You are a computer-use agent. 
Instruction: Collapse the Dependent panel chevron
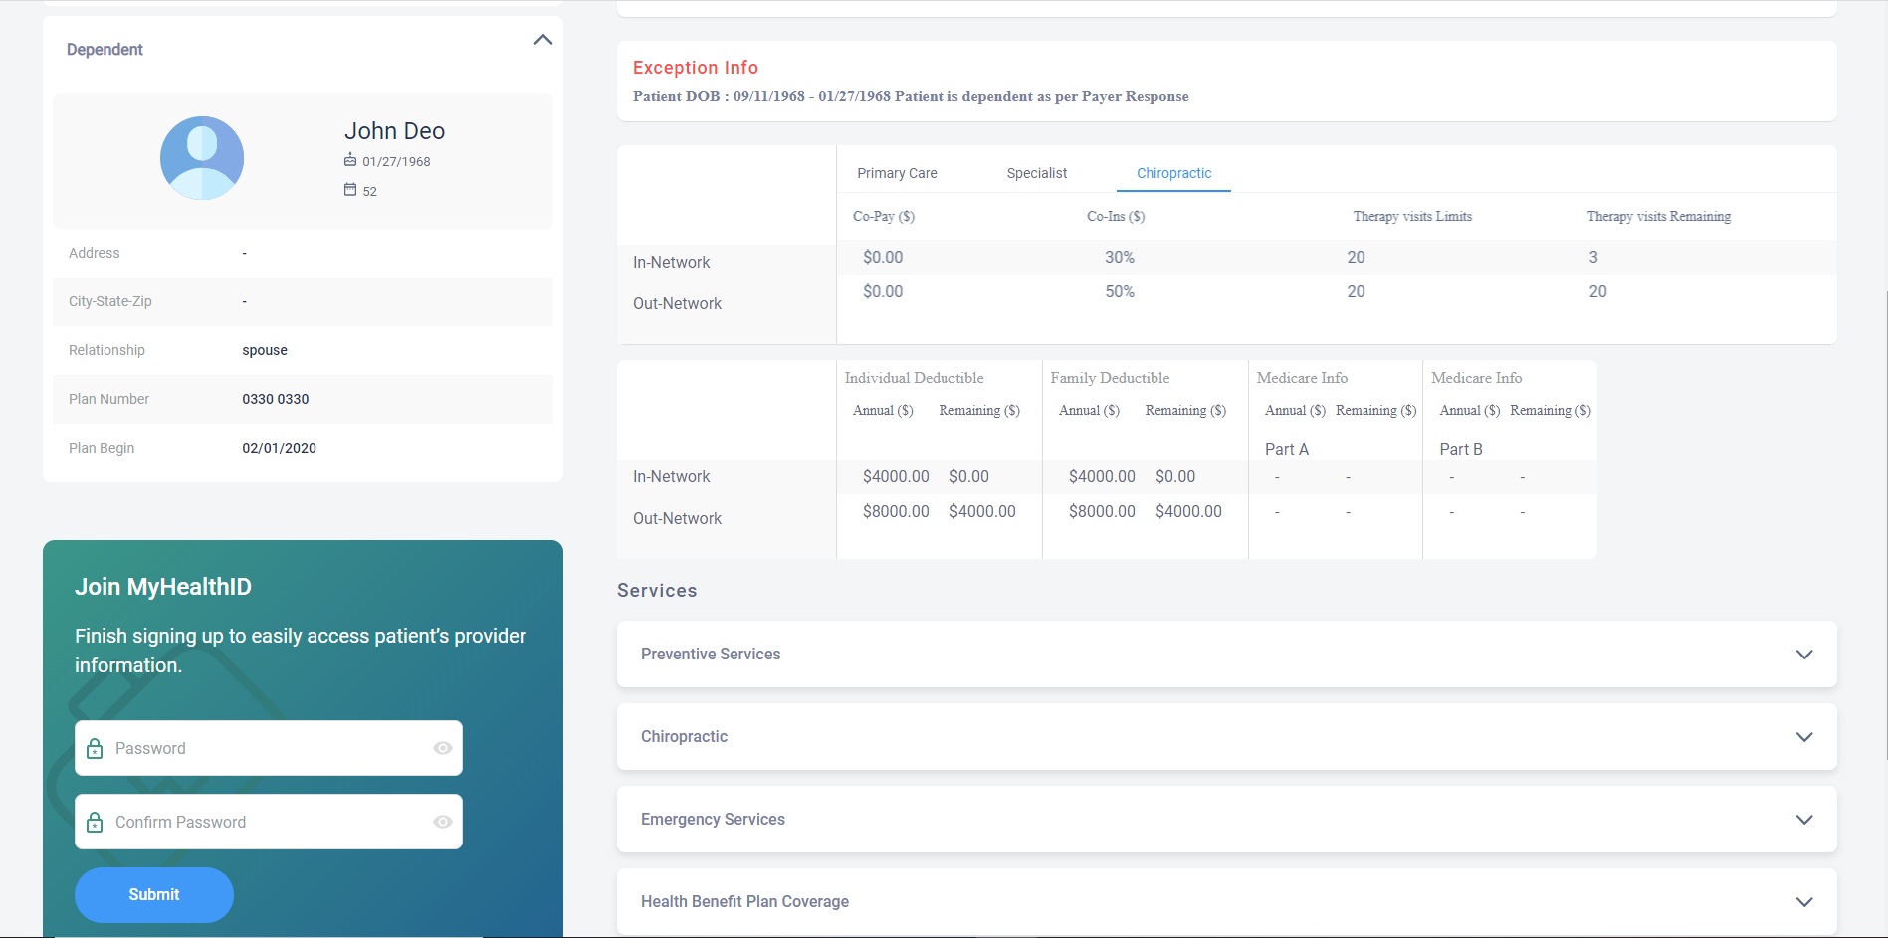click(542, 40)
